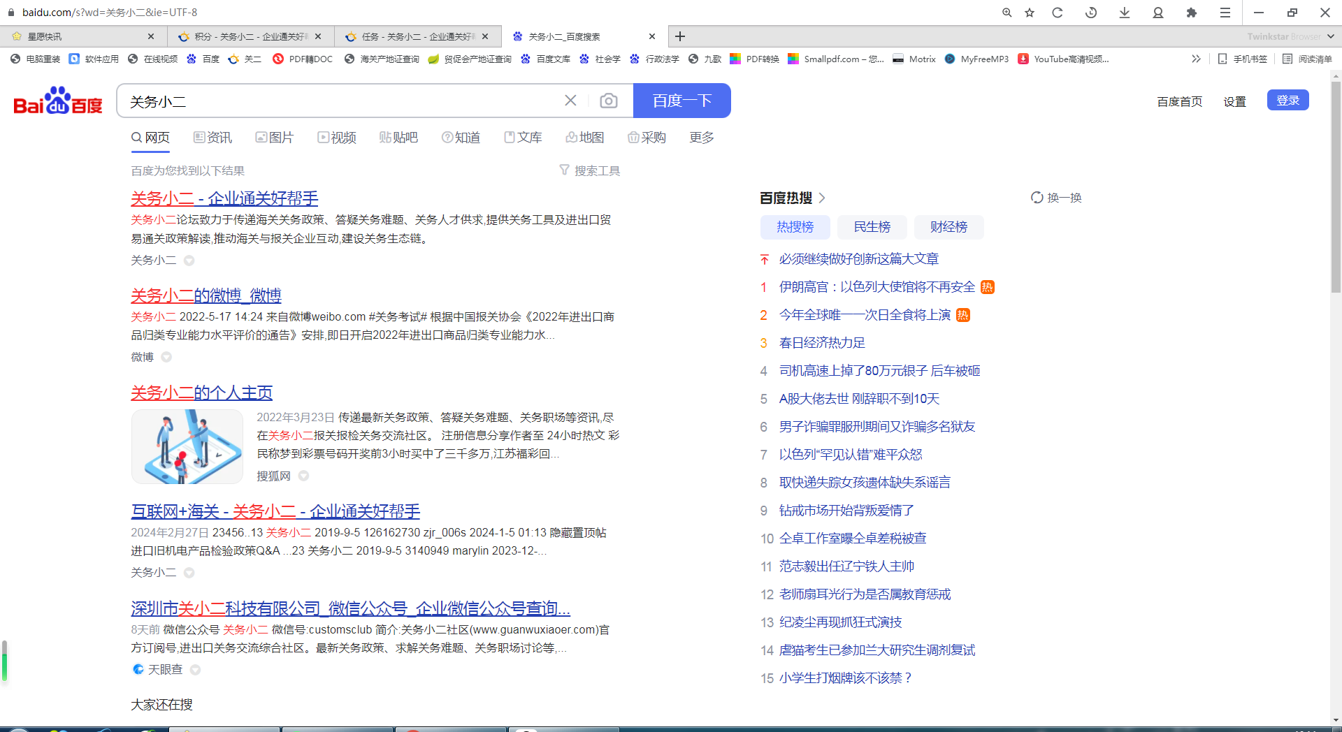Switch to the 文库 search tab
The width and height of the screenshot is (1342, 732).
[x=523, y=138]
